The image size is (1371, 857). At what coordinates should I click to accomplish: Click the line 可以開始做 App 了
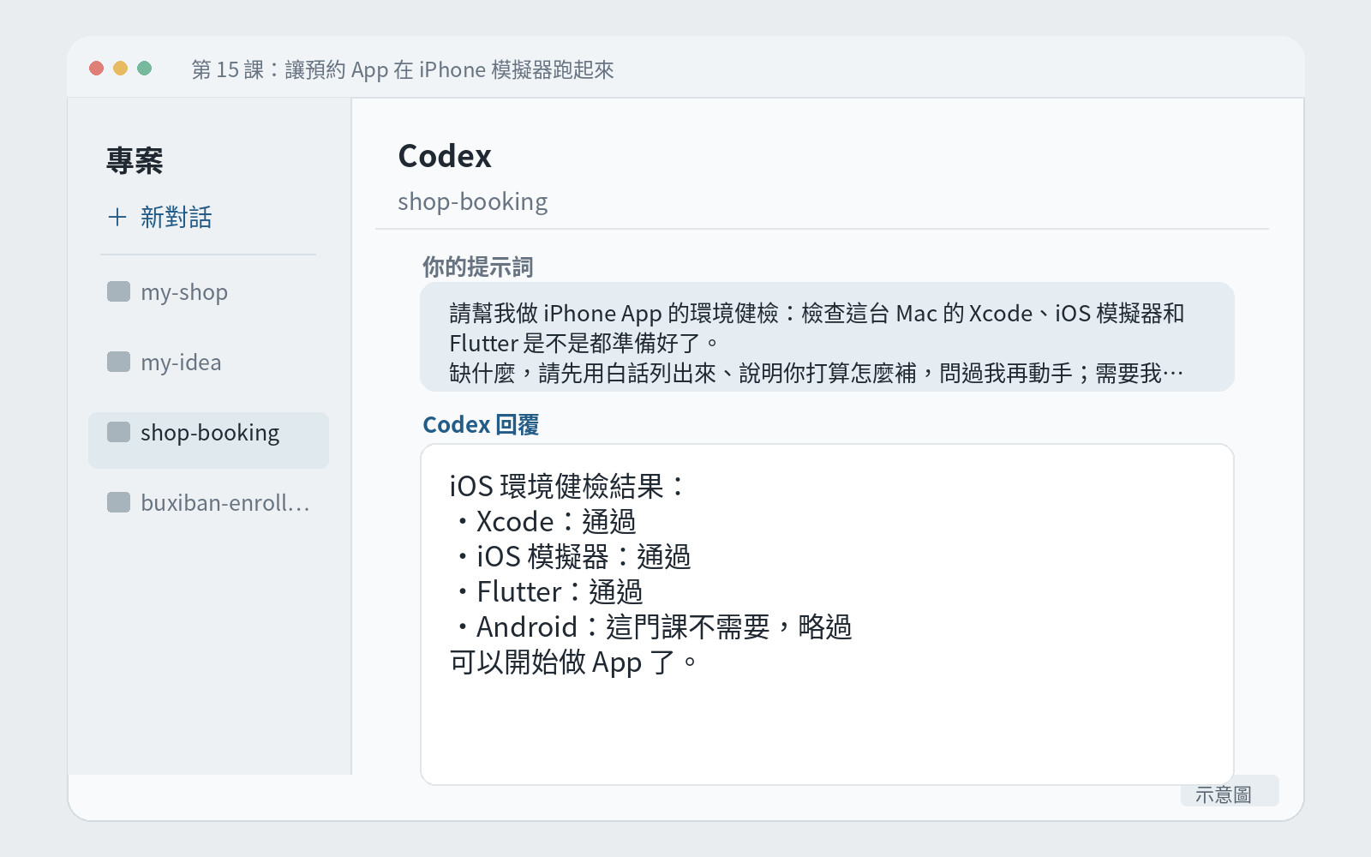pyautogui.click(x=574, y=662)
